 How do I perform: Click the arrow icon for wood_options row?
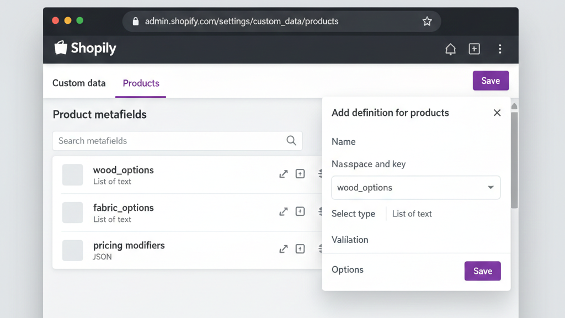click(284, 174)
